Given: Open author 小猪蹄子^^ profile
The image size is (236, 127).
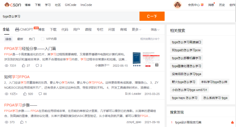Looking at the screenshot, I should (x=102, y=65).
